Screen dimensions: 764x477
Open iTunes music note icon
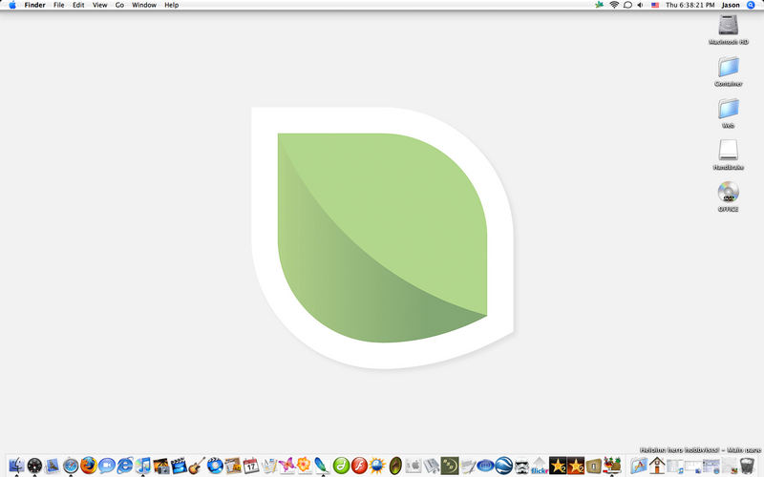[142, 466]
